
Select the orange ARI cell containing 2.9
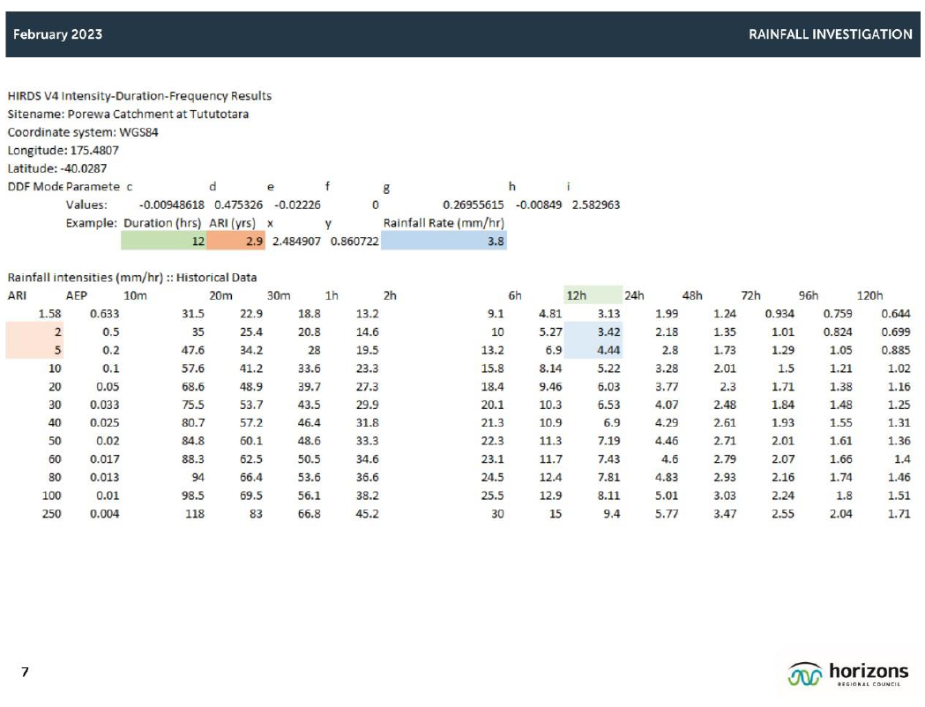[x=235, y=241]
